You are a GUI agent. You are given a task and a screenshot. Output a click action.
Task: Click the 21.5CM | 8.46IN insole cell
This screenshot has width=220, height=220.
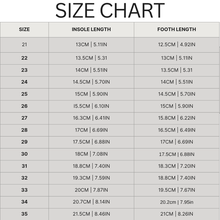(x=91, y=214)
